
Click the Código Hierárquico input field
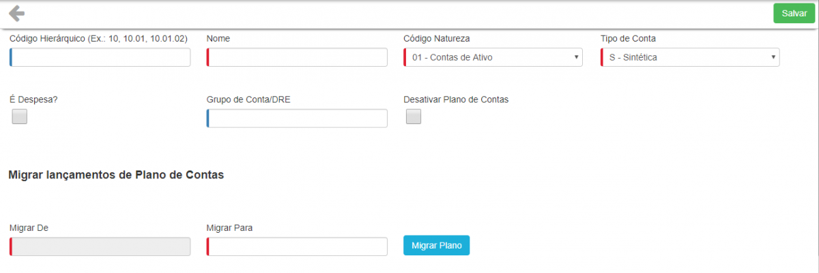click(100, 58)
